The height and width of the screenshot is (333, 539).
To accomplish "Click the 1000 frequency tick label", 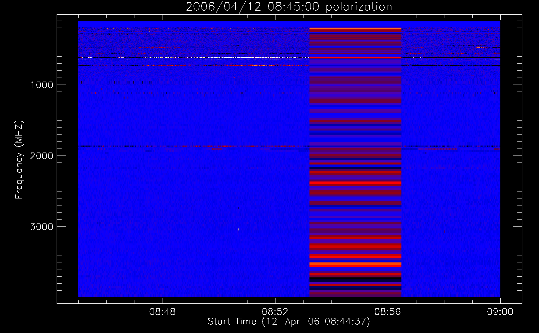I will (42, 85).
